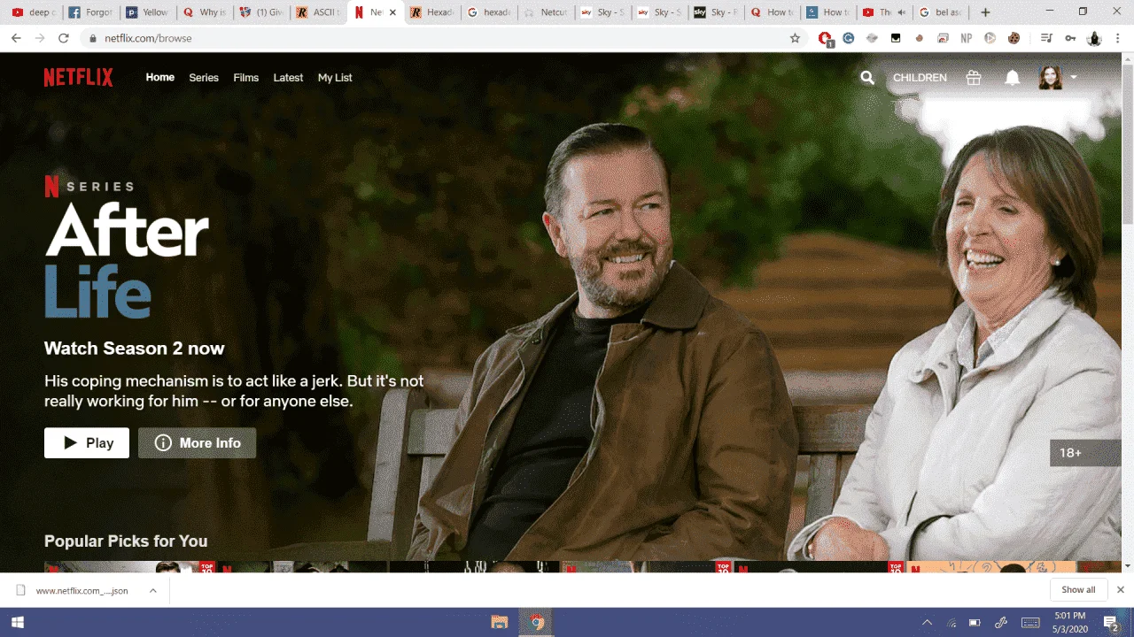Switch to the 'Netcut' tab
Screen dimensions: 1134x637
545,12
